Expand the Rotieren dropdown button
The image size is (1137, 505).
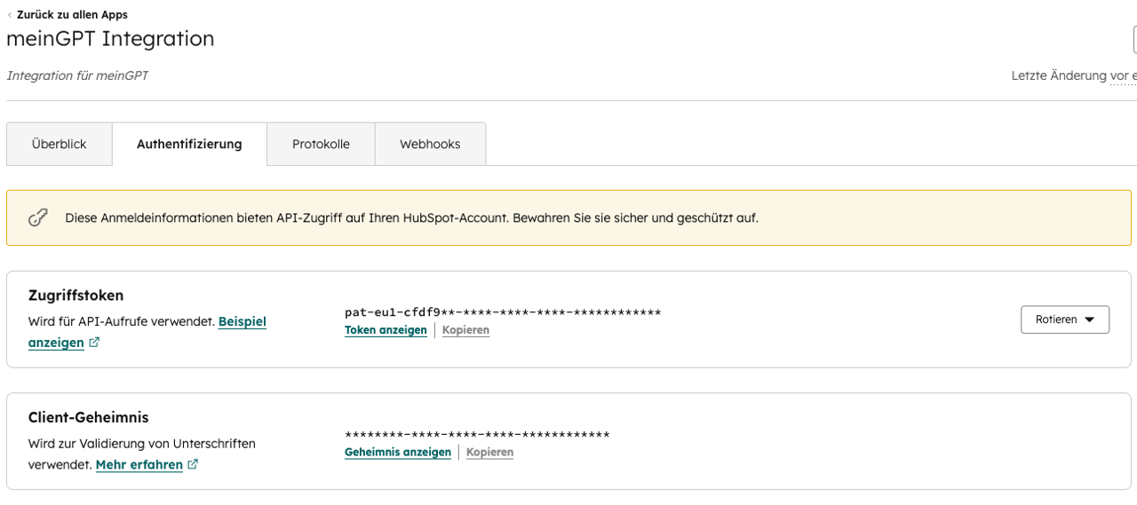(x=1065, y=320)
